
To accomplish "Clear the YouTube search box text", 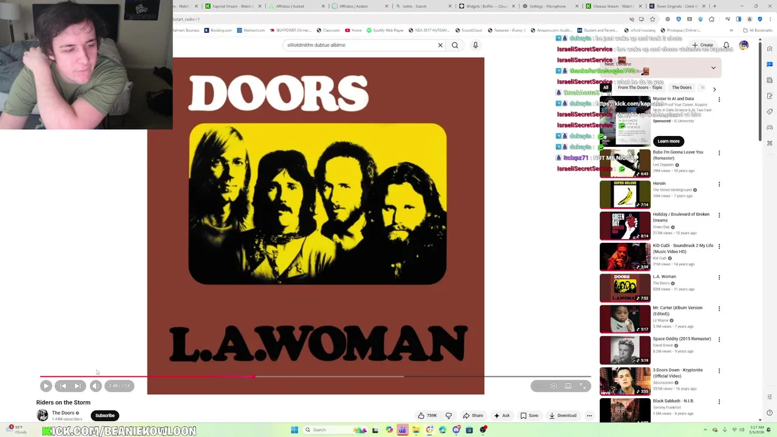I will (x=440, y=45).
